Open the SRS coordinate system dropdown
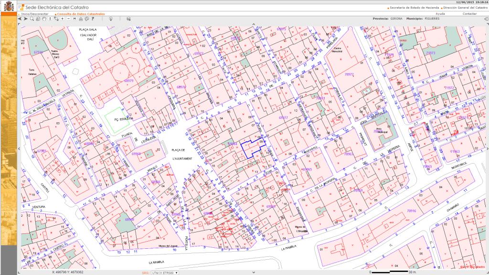This screenshot has width=489, height=275. point(164,273)
